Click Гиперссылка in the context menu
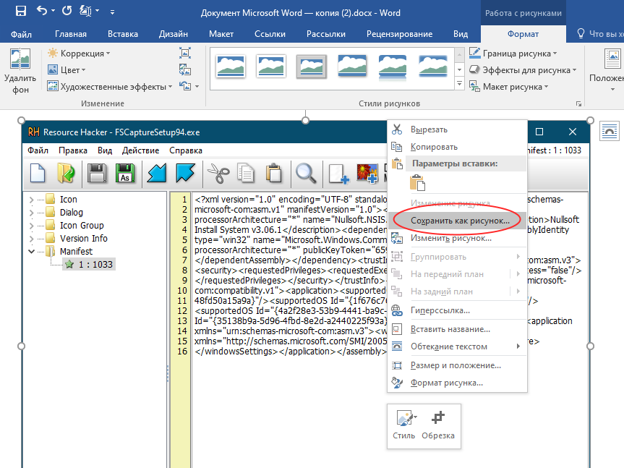This screenshot has height=468, width=624. (457, 310)
